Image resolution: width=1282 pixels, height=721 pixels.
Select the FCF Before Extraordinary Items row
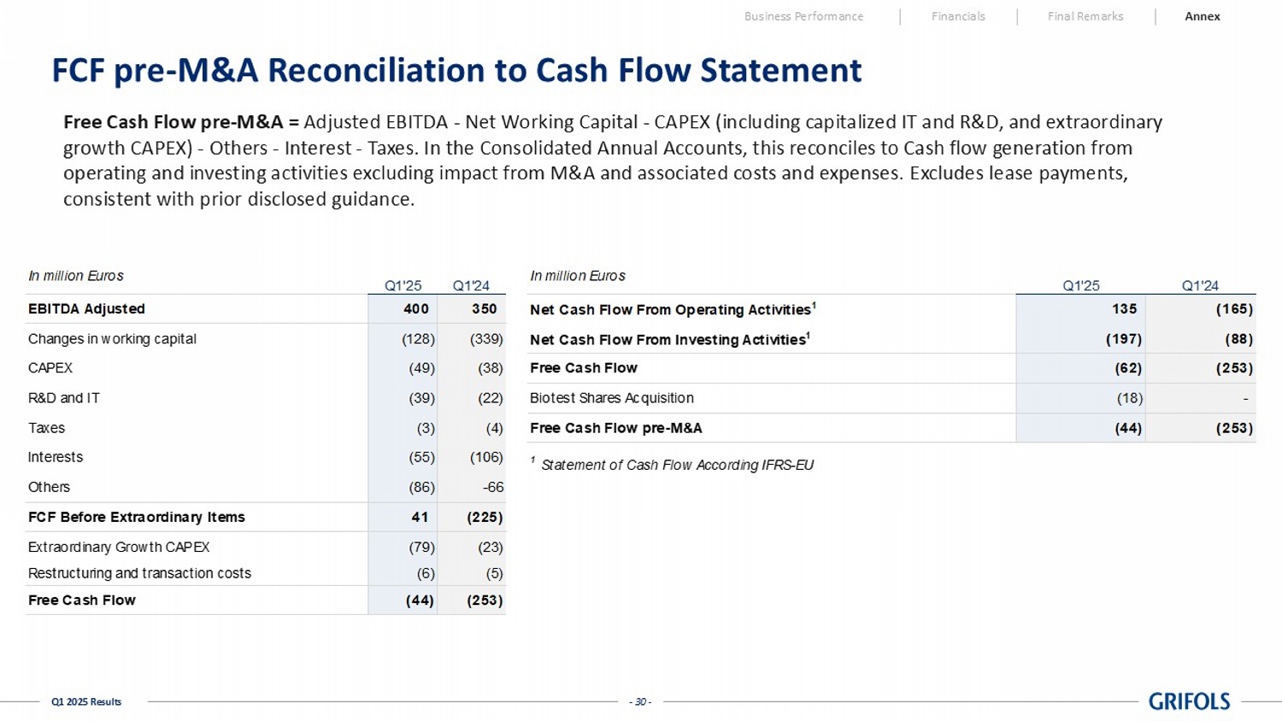pyautogui.click(x=137, y=517)
